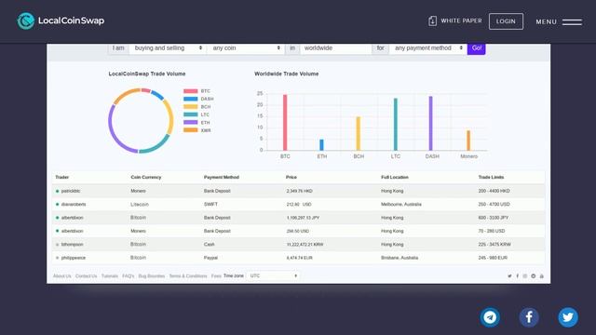
Task: Open the buying and selling dropdown
Action: [x=168, y=48]
